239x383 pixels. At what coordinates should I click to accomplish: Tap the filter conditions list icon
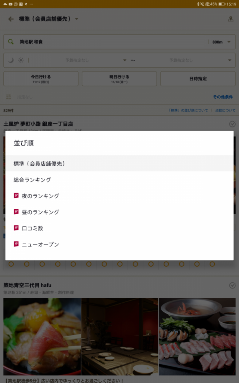coord(9,97)
